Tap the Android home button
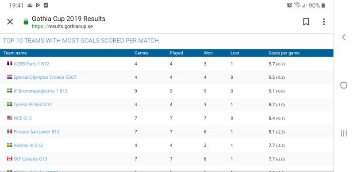 click(344, 85)
